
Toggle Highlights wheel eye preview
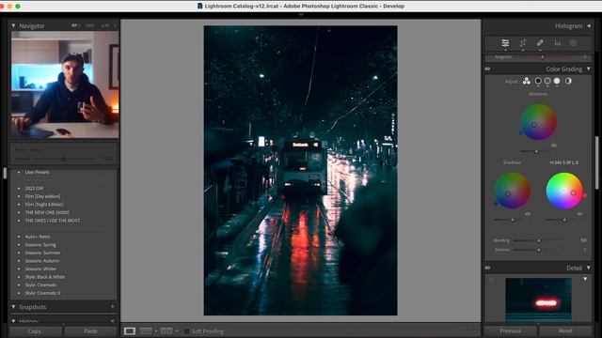pos(579,214)
